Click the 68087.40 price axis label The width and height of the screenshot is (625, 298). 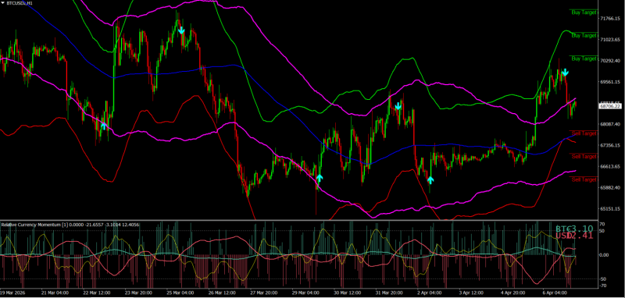click(x=611, y=124)
